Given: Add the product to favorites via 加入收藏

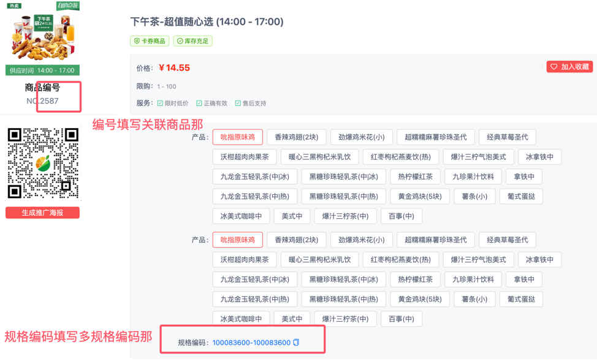Looking at the screenshot, I should pyautogui.click(x=570, y=67).
